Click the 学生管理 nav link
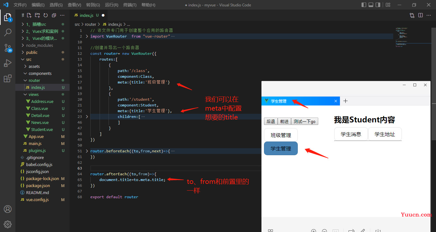Image resolution: width=436 pixels, height=232 pixels. coord(281,149)
